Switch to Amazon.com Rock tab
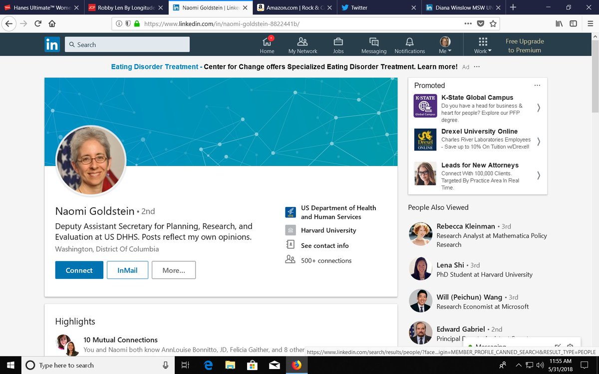Screen dimensions: 599x374 [294, 7]
